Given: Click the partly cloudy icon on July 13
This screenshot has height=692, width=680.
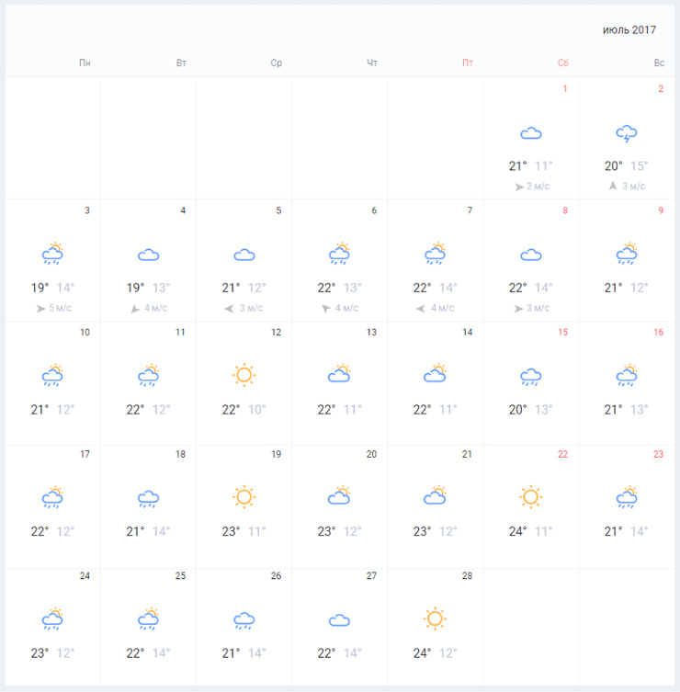Looking at the screenshot, I should pyautogui.click(x=339, y=373).
